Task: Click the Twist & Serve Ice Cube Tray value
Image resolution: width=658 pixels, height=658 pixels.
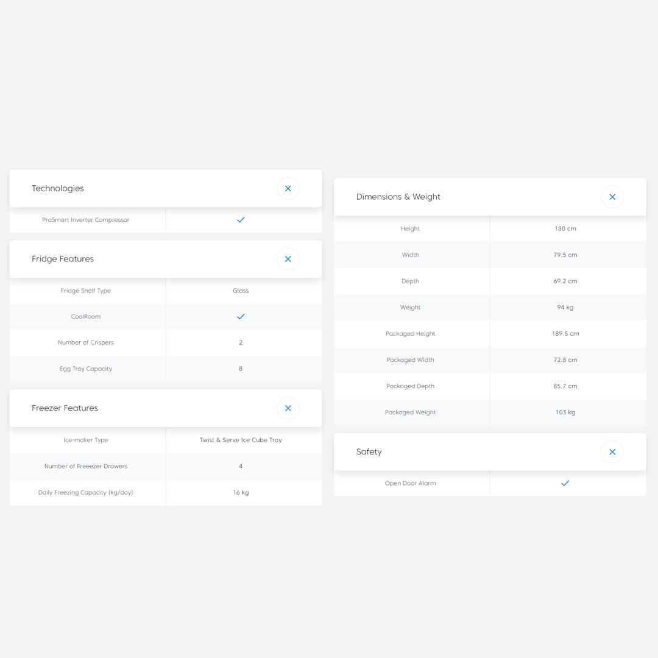Action: [241, 440]
